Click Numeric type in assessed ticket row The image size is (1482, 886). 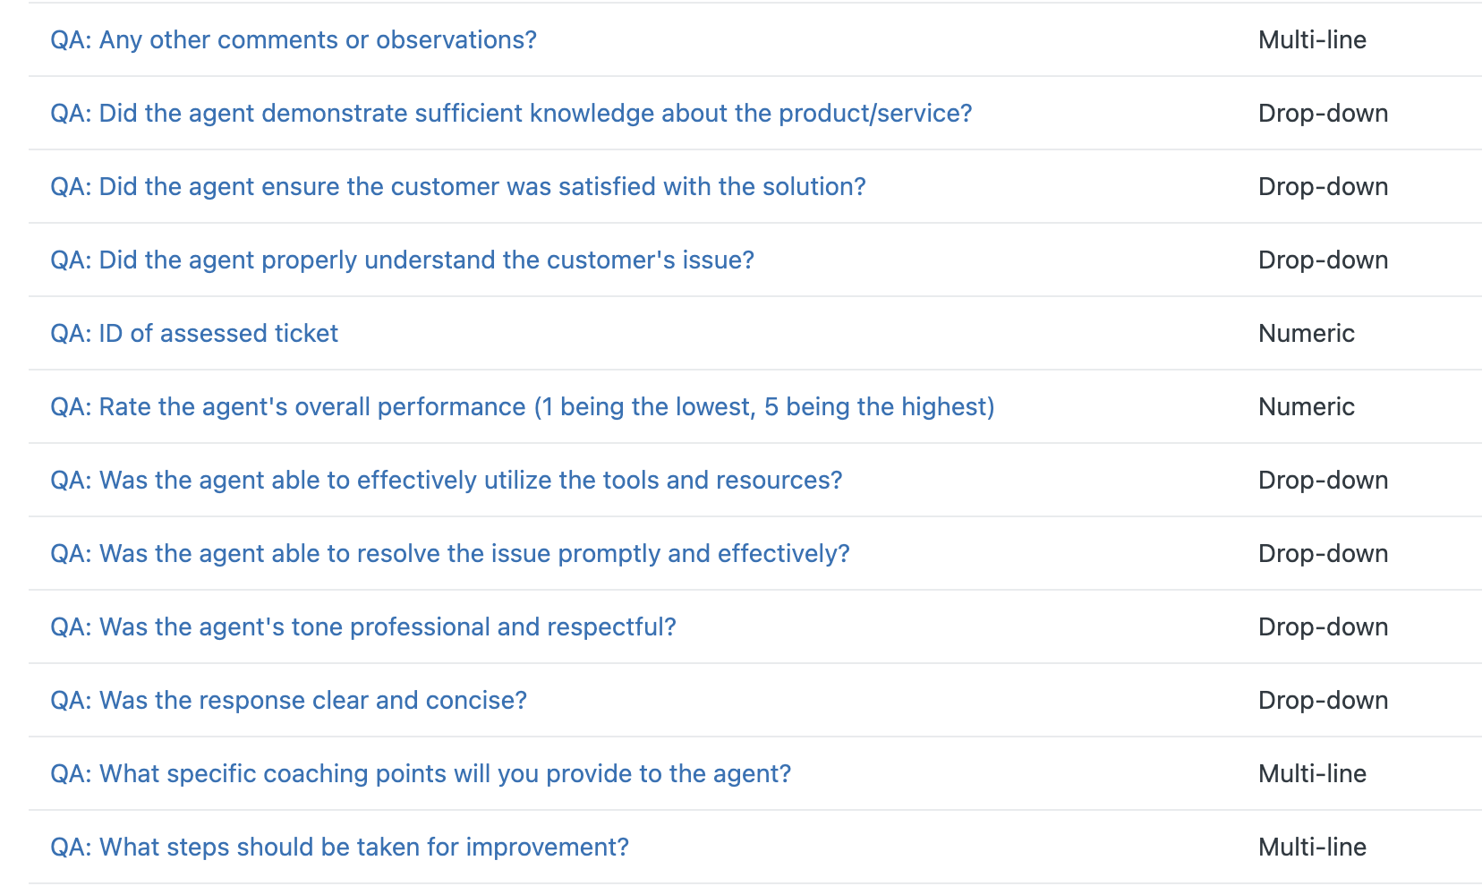pos(1307,334)
